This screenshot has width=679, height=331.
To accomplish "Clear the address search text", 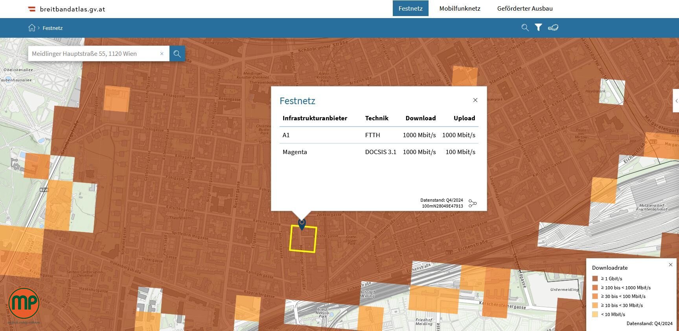I will [162, 53].
